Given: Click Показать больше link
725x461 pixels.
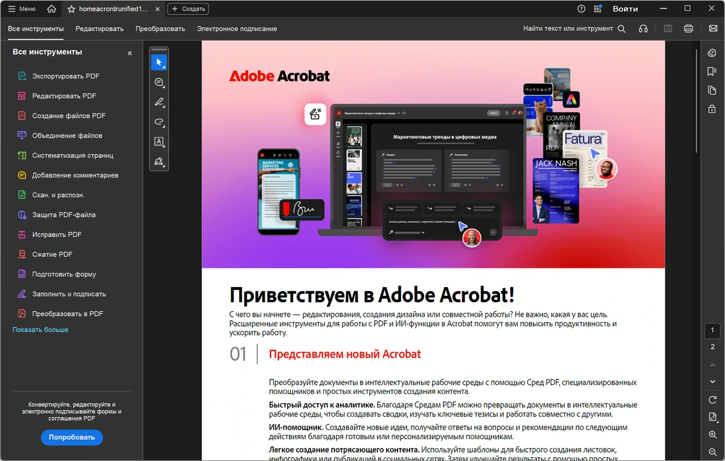Looking at the screenshot, I should [40, 330].
